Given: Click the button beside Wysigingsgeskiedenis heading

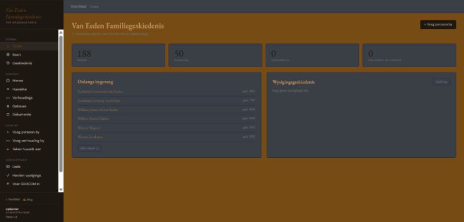Looking at the screenshot, I should (x=441, y=82).
